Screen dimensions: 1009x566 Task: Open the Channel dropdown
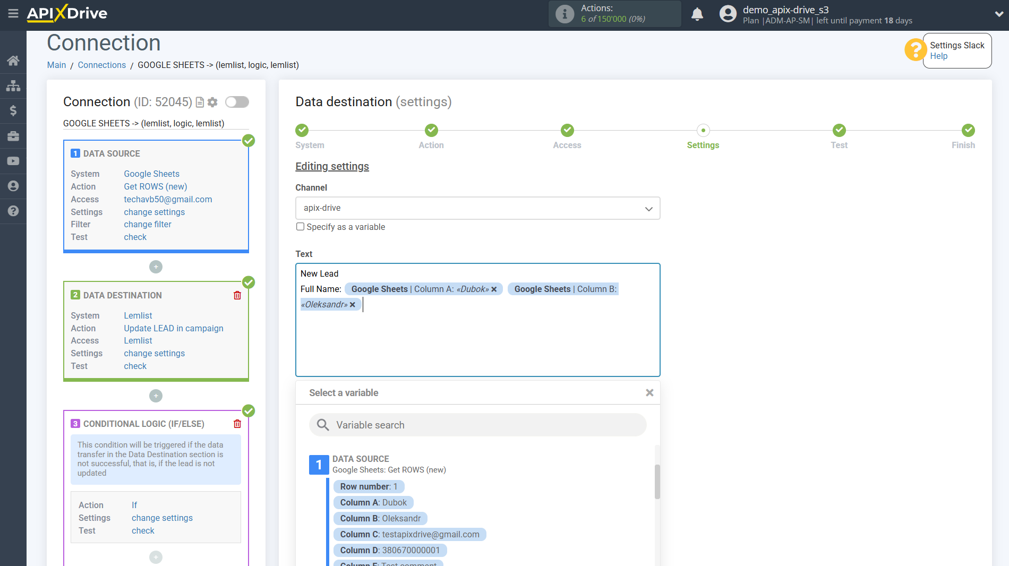(477, 208)
